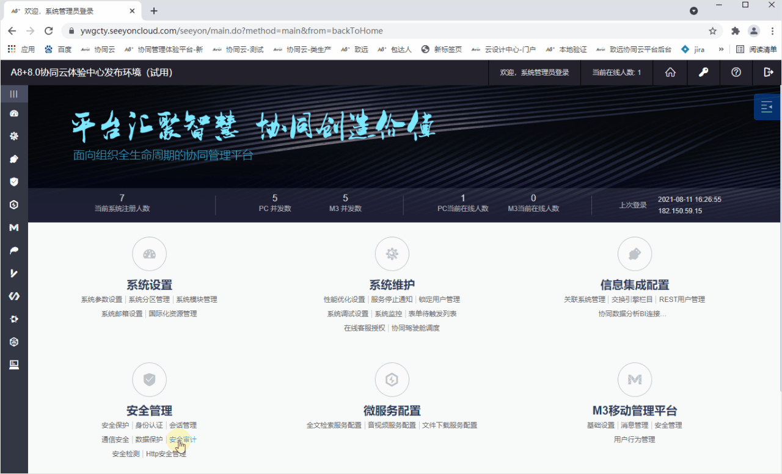Image resolution: width=782 pixels, height=474 pixels.
Task: Click the cube icon in the sidebar
Action: coord(13,342)
